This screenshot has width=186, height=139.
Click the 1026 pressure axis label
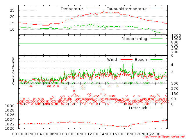pyautogui.click(x=10, y=115)
